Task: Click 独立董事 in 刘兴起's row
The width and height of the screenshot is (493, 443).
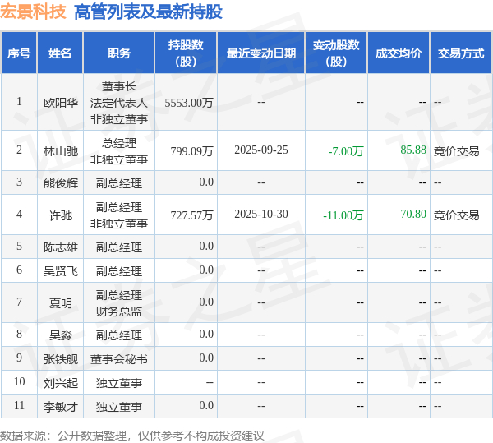Action: coord(119,383)
